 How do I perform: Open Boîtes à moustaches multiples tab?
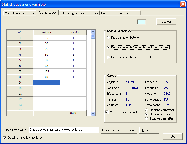pos(120,13)
